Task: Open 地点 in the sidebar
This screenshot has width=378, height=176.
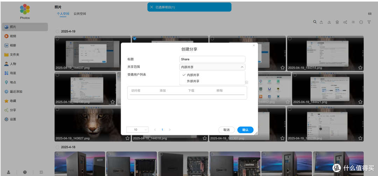Action: point(25,82)
